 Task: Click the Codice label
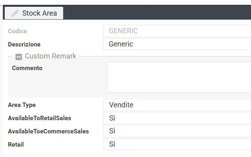pyautogui.click(x=18, y=31)
